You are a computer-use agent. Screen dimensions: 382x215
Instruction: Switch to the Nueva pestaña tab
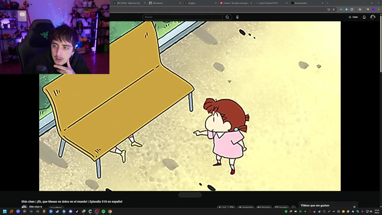tap(307, 3)
